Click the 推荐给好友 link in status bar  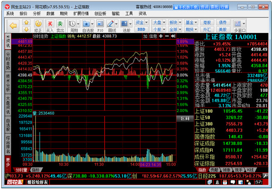pos(37,183)
